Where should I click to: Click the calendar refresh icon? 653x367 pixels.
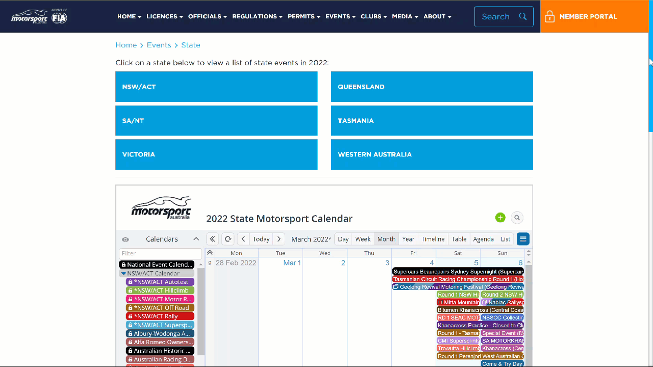point(228,239)
